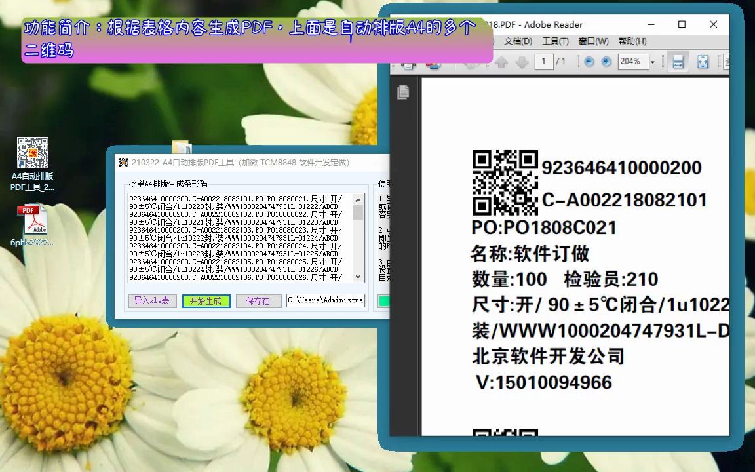Open the 窗口(W) menu
The image size is (755, 472).
click(x=592, y=41)
